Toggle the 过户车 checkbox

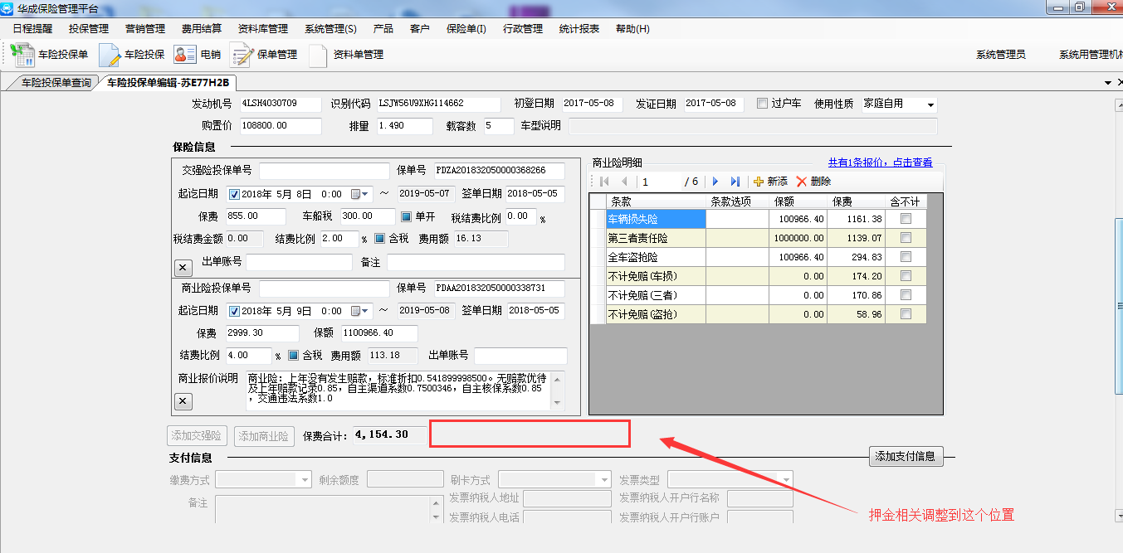pyautogui.click(x=762, y=104)
